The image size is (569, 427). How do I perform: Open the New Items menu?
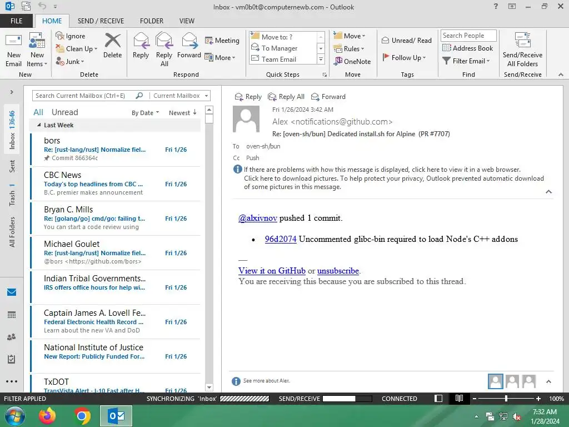tap(37, 51)
